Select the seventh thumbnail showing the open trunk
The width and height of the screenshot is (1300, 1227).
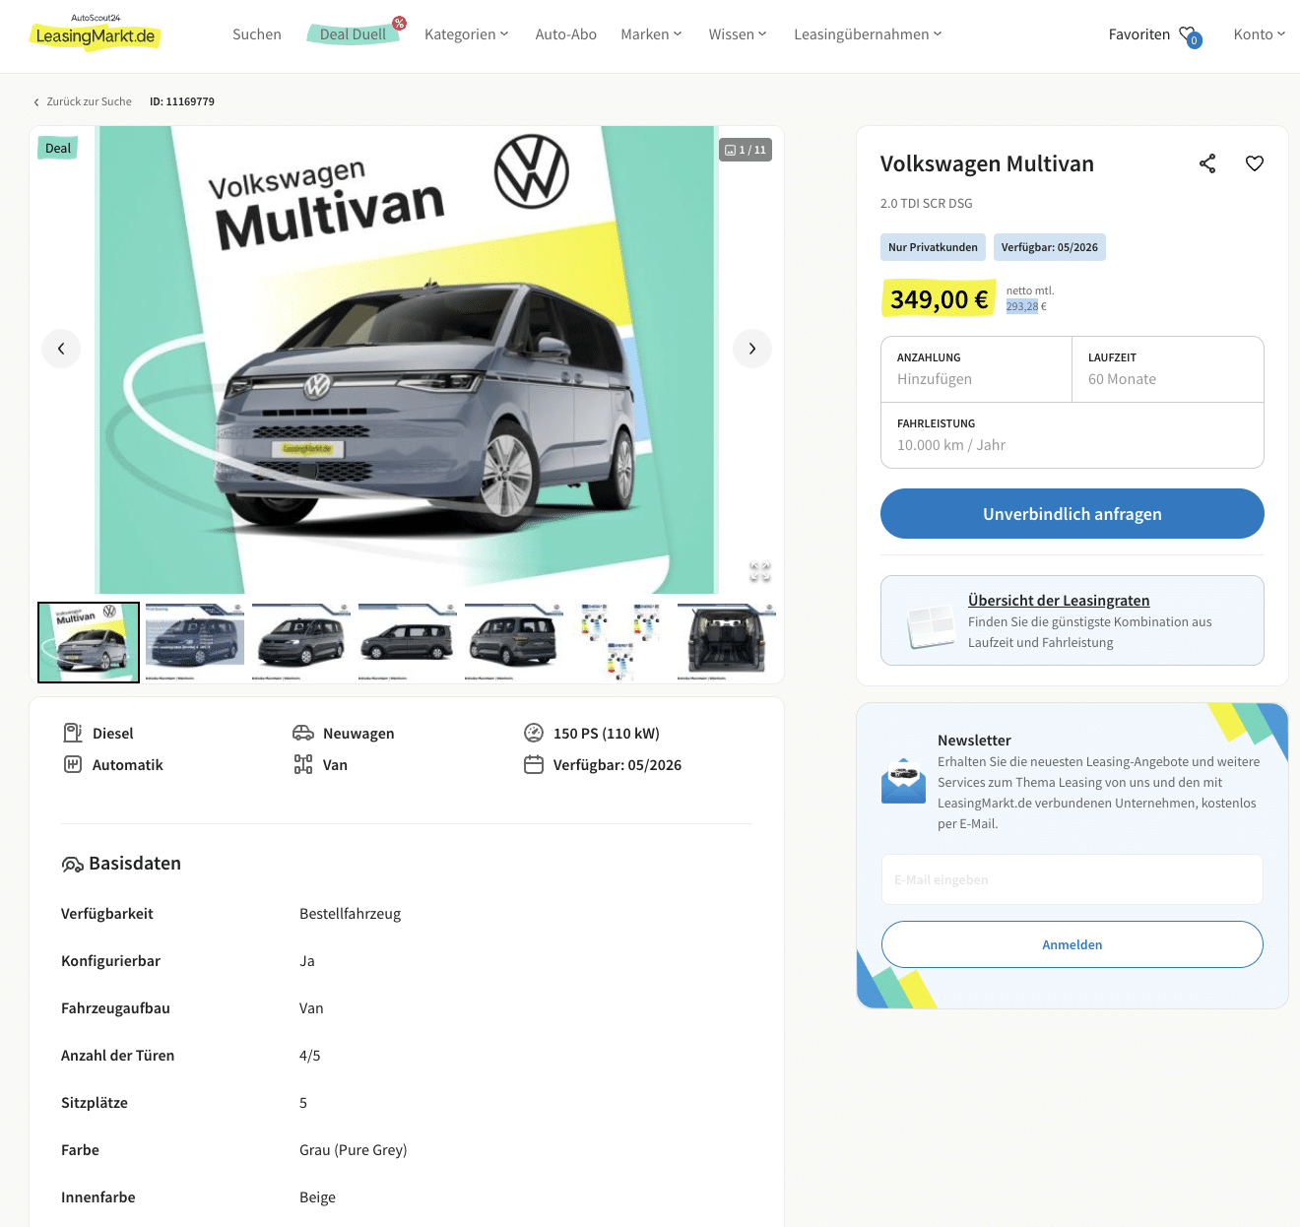[x=727, y=642]
